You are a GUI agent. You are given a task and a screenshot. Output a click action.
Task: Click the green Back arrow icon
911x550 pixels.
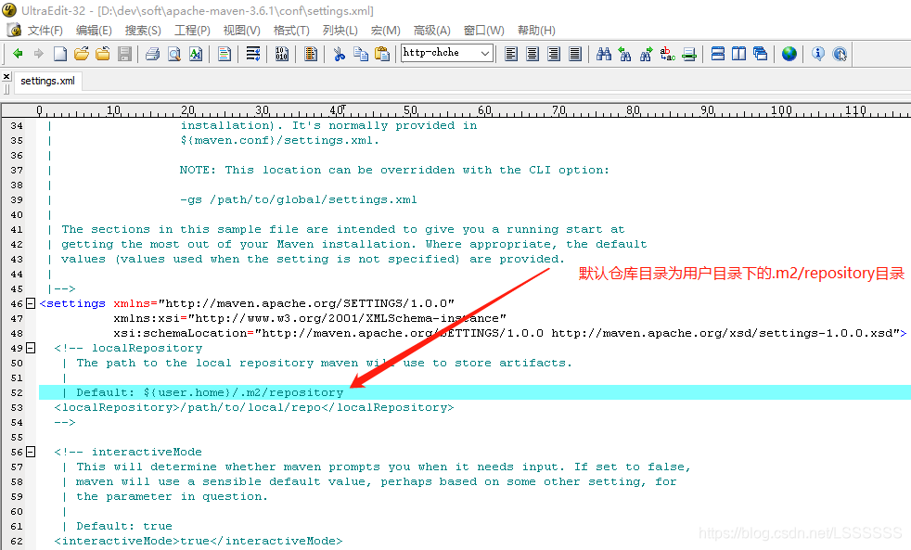click(x=18, y=54)
